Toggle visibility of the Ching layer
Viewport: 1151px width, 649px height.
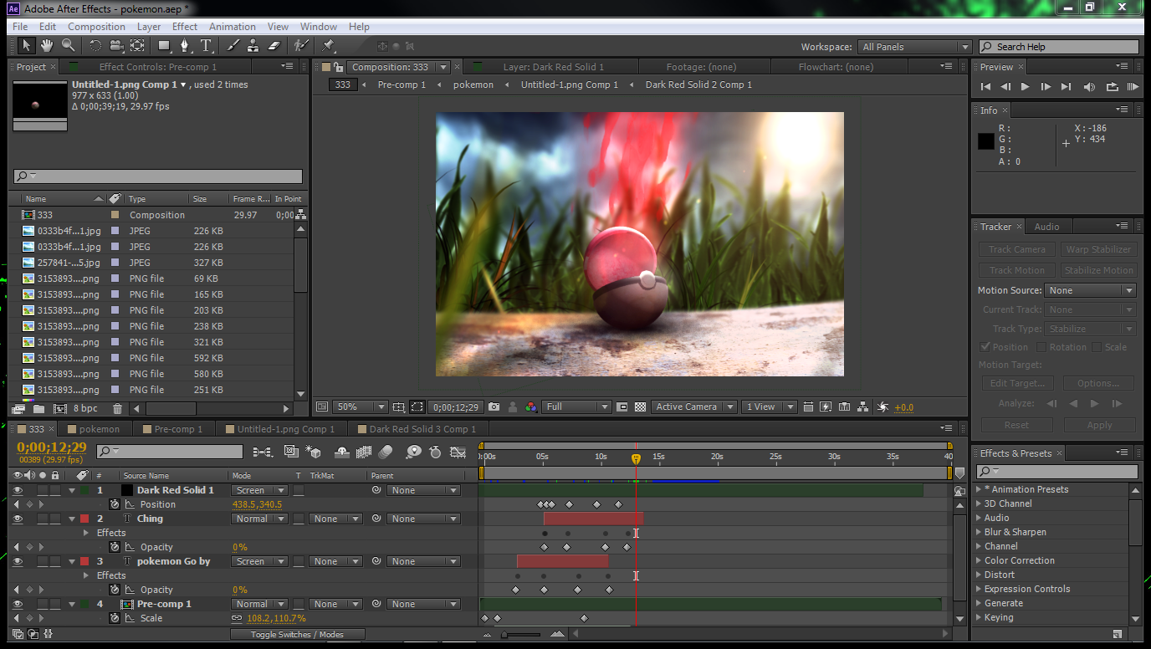(18, 519)
